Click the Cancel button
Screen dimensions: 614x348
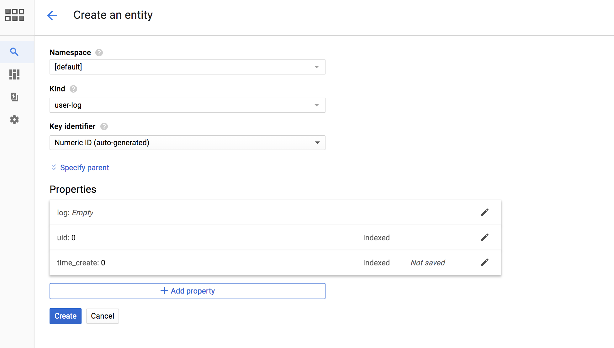tap(102, 316)
